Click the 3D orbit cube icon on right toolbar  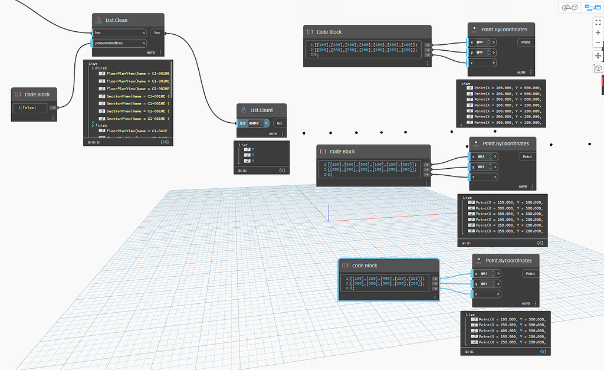[598, 68]
